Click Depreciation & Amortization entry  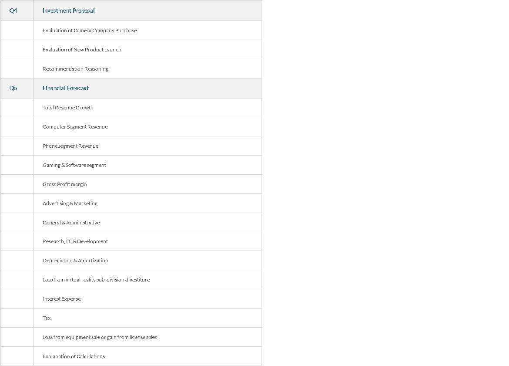(x=75, y=261)
